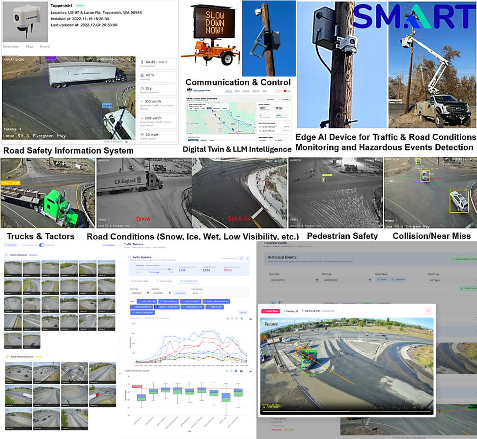Collapse the Traffic Statistics panel chevron
The image size is (477, 439).
247,258
